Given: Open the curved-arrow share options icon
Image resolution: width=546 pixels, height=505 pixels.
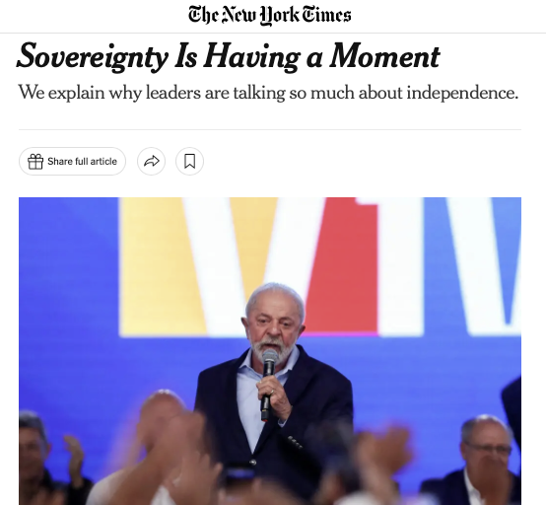Looking at the screenshot, I should click(151, 162).
